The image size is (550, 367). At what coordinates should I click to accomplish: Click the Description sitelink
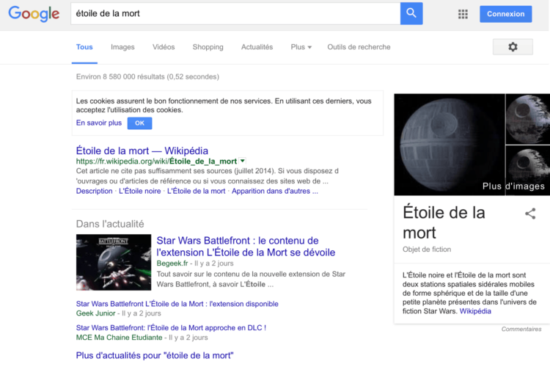coord(95,191)
